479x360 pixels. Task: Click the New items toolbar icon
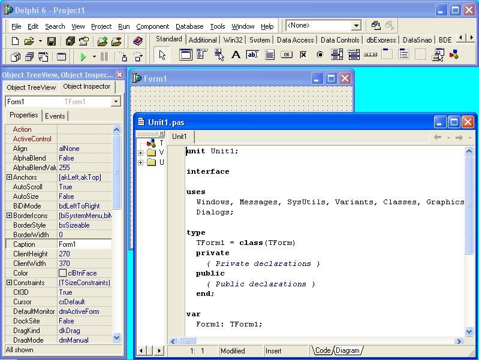pyautogui.click(x=15, y=41)
